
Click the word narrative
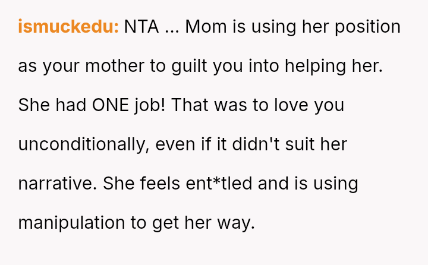tap(55, 184)
